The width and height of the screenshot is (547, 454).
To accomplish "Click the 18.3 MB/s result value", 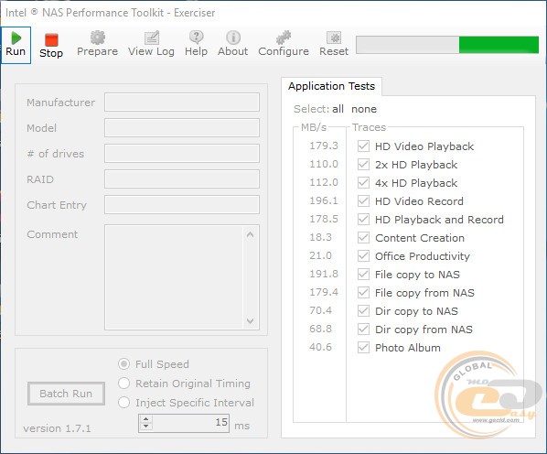I will pos(320,237).
